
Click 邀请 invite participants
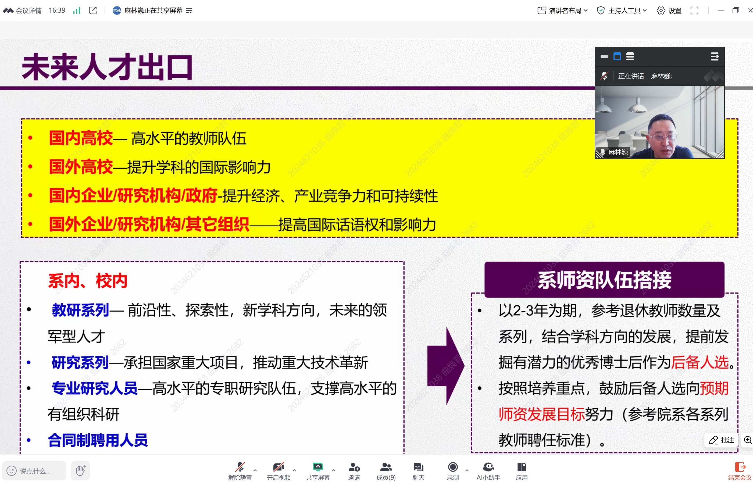point(354,471)
